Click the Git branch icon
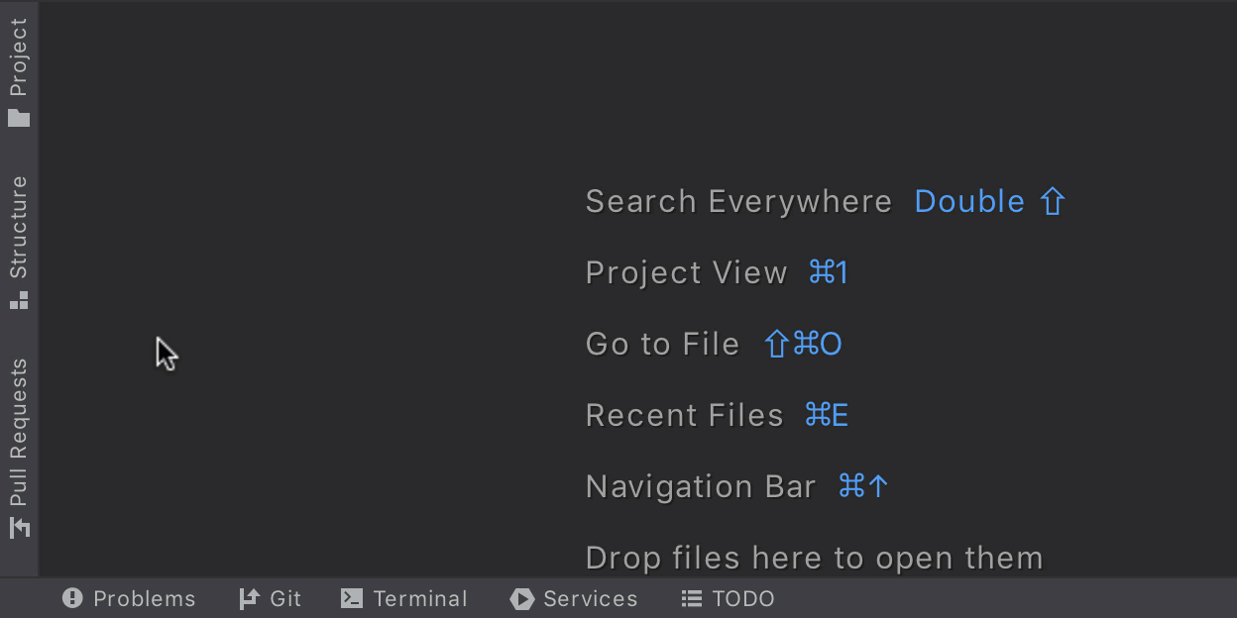Screen dimensions: 1237x618 tap(249, 598)
